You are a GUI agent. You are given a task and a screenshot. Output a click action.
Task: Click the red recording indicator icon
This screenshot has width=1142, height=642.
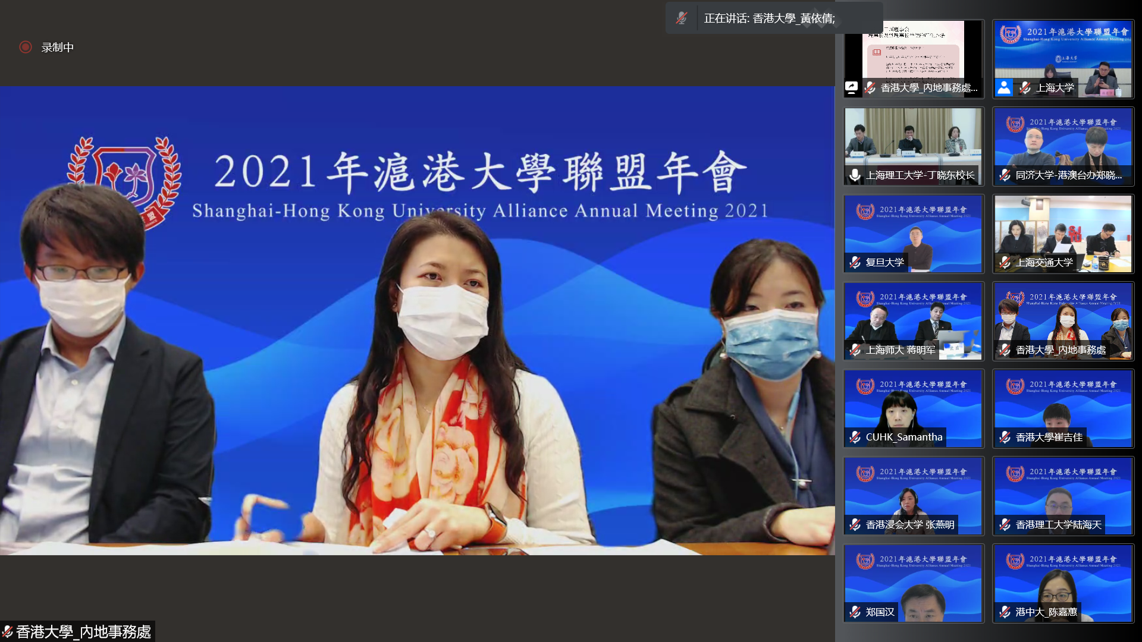click(x=25, y=47)
